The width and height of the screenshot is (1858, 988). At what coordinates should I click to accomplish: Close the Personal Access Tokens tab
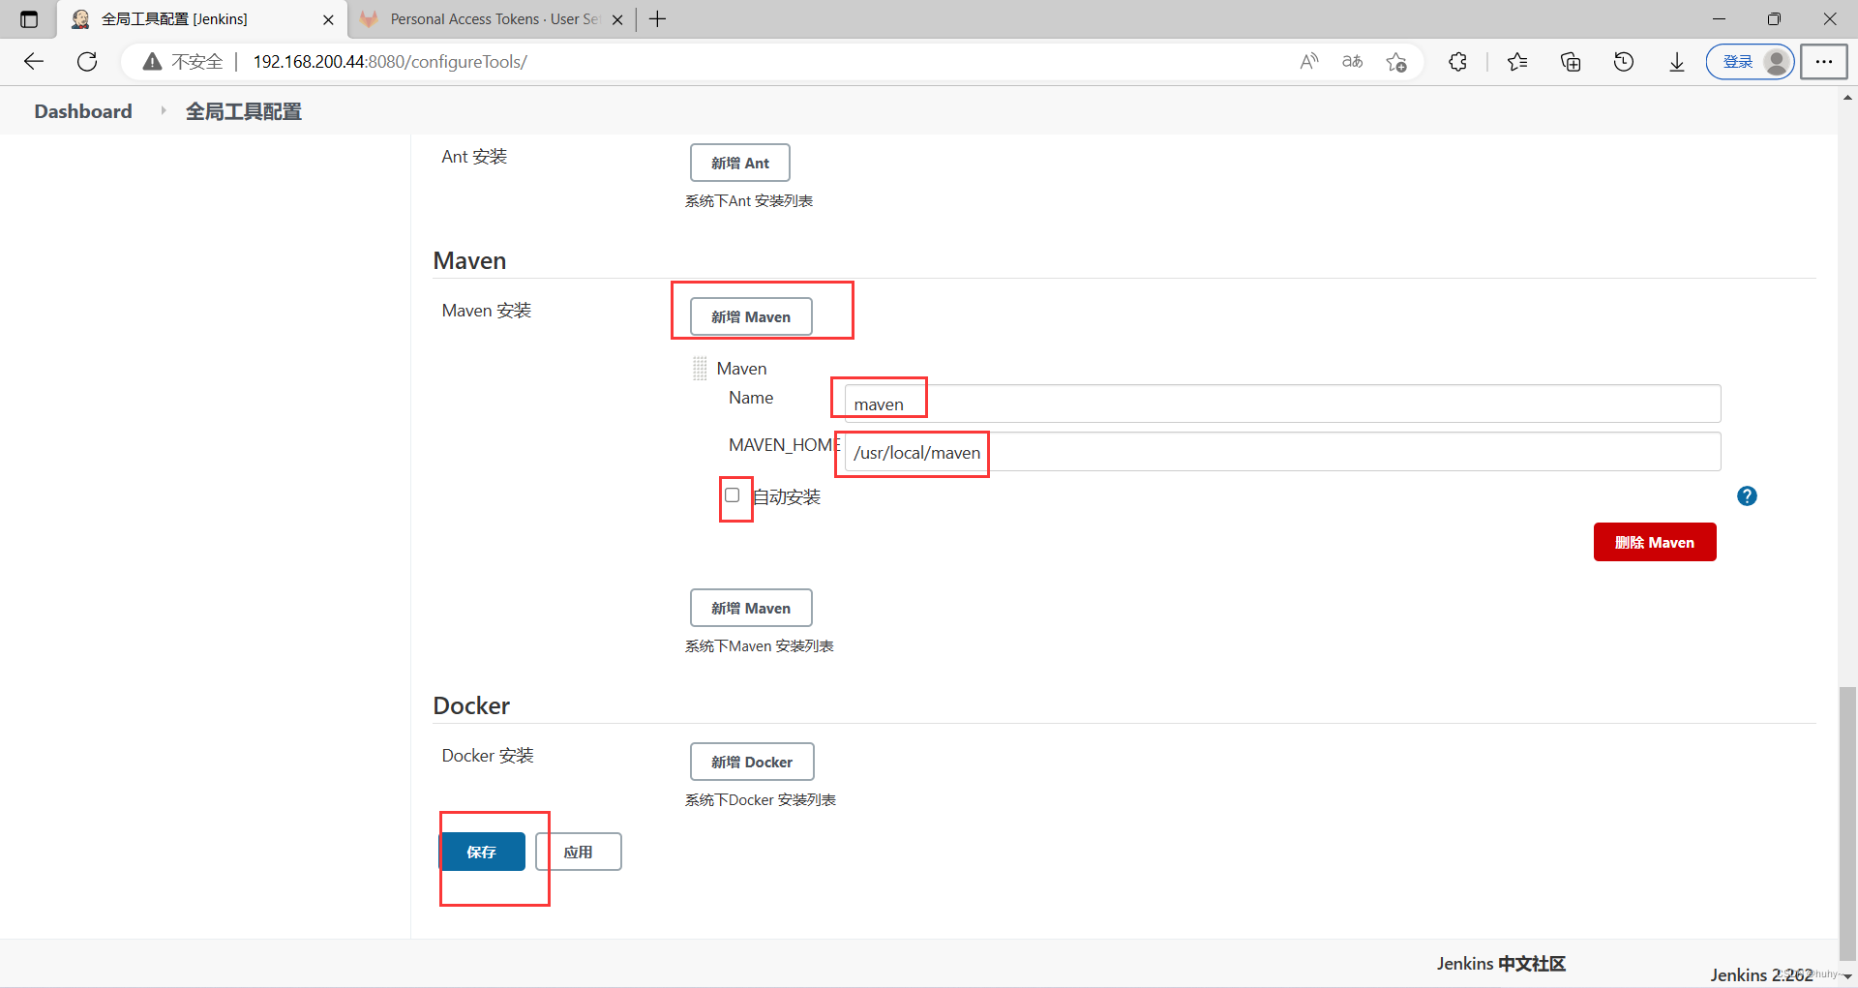617,19
